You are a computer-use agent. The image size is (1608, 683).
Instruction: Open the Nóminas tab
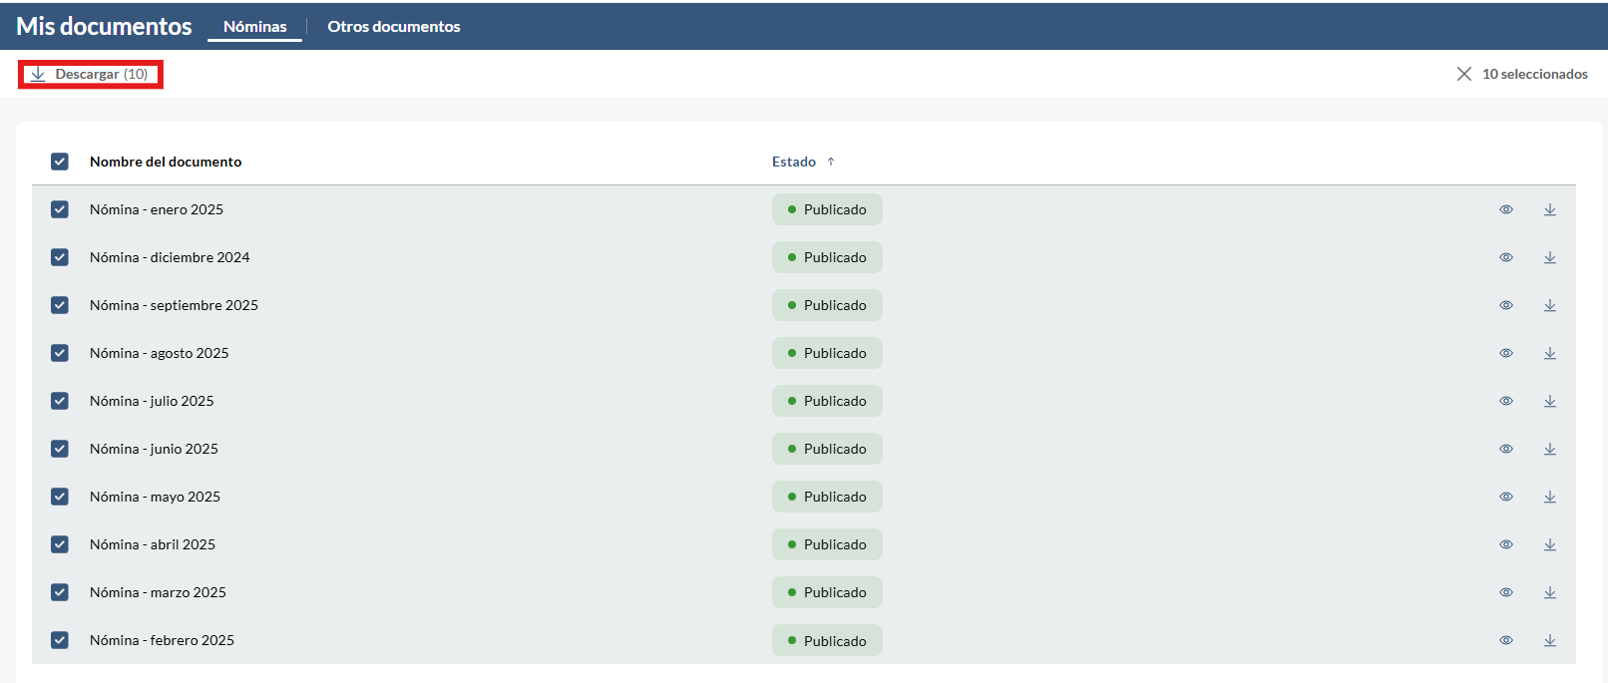(255, 27)
